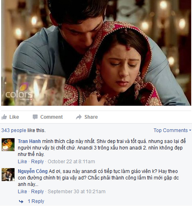Like Nguyễn Công's comment
Screen dimensions: 192x207
pyautogui.click(x=22, y=192)
